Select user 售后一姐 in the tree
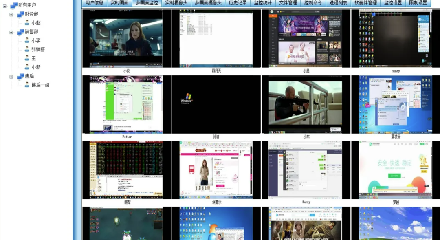Viewport: 440px width, 240px height. click(x=40, y=85)
